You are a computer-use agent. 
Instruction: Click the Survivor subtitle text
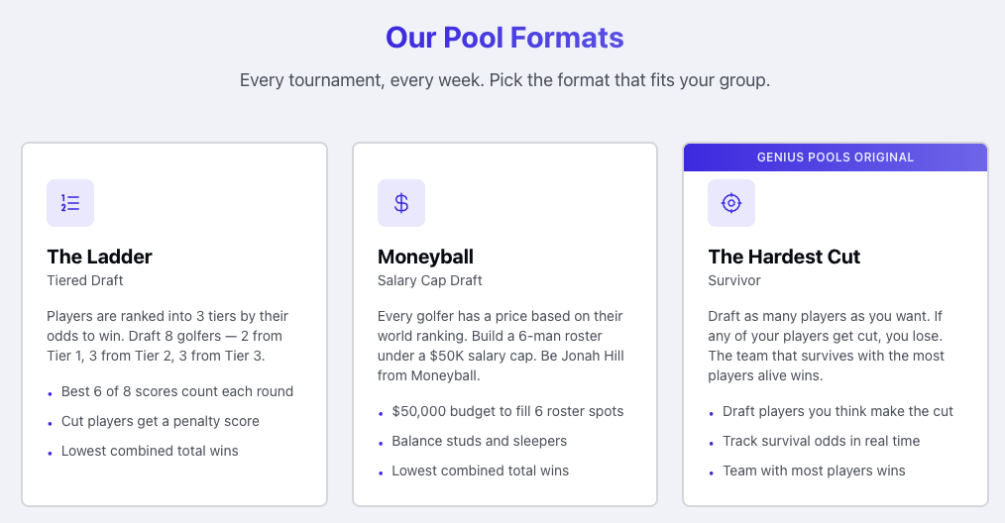[x=734, y=280]
